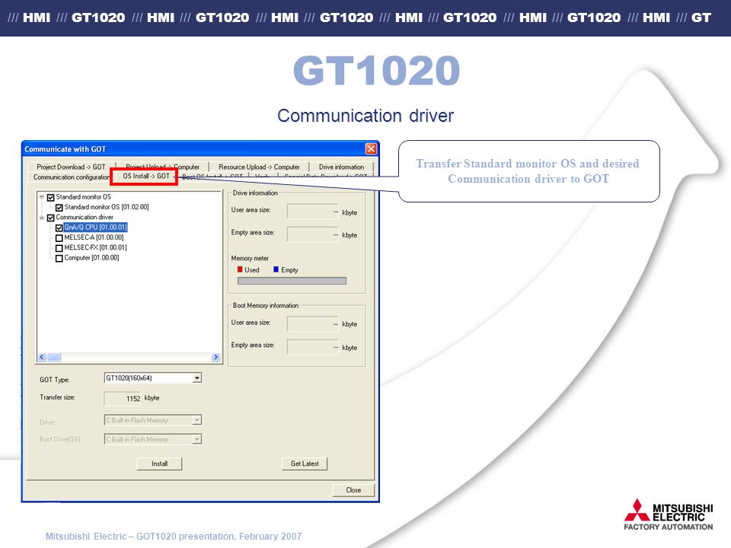This screenshot has height=548, width=731.
Task: Collapse the Standard monitor OS tree node
Action: pos(41,196)
